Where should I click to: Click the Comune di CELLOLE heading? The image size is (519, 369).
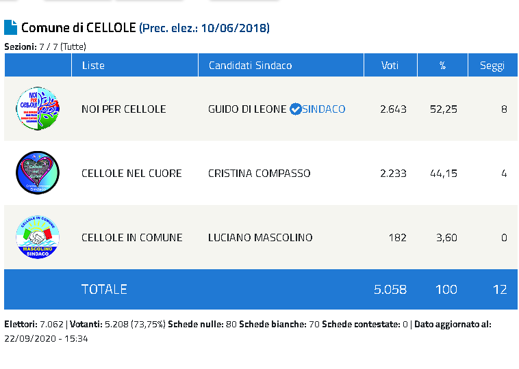pos(79,27)
